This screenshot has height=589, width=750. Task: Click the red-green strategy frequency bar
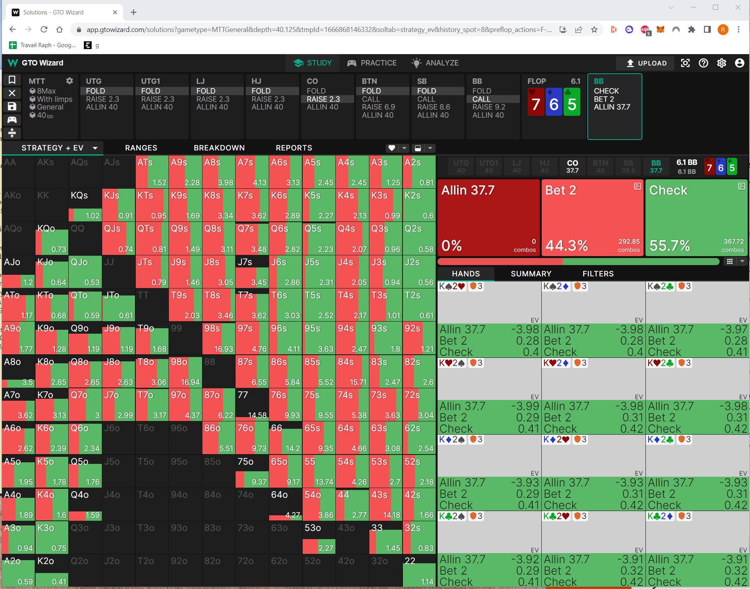click(x=578, y=262)
